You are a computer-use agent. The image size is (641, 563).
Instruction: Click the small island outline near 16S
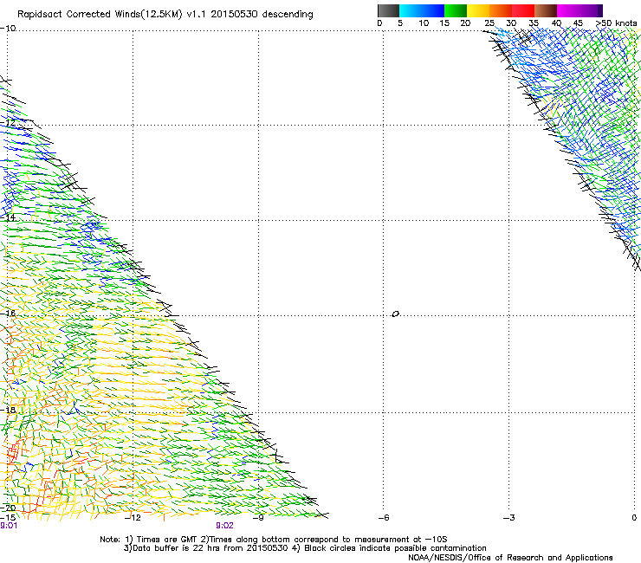(x=395, y=314)
